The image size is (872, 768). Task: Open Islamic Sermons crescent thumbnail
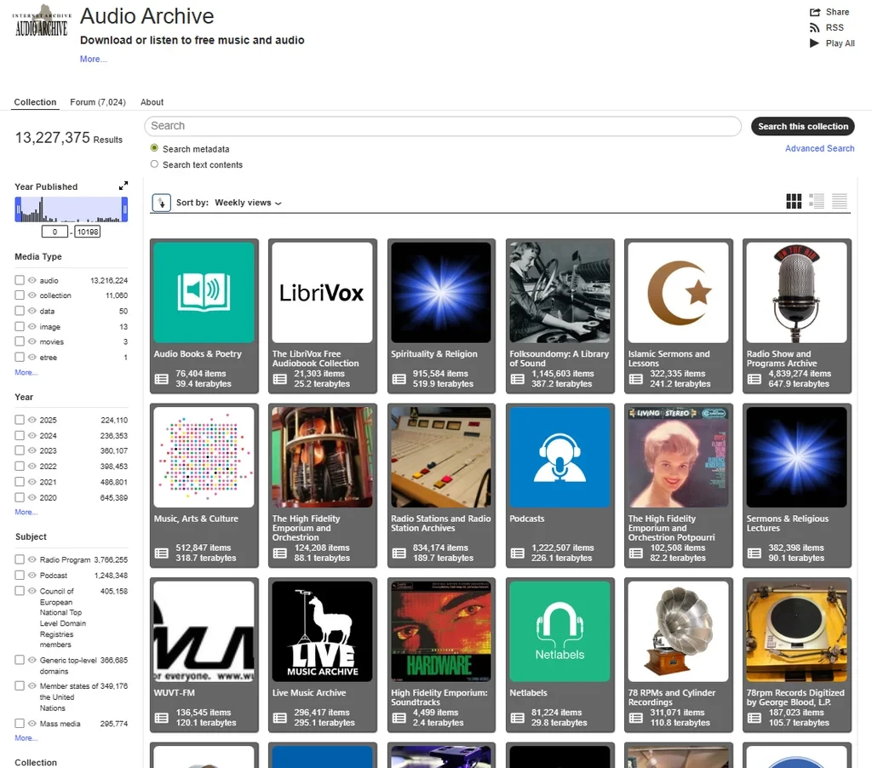678,292
